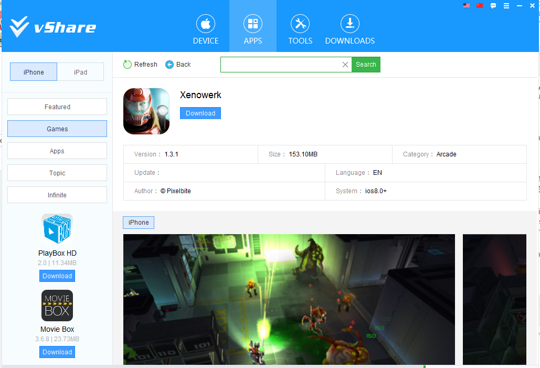Switch language using the US flag icon
Screen dimensions: 540x368
[467, 6]
